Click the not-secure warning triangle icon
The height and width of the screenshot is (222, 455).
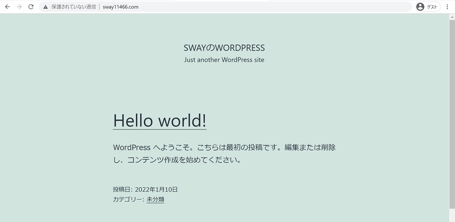pyautogui.click(x=46, y=7)
